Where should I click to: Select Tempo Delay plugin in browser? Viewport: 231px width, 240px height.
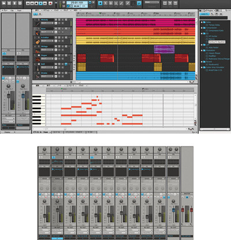[x=214, y=25]
